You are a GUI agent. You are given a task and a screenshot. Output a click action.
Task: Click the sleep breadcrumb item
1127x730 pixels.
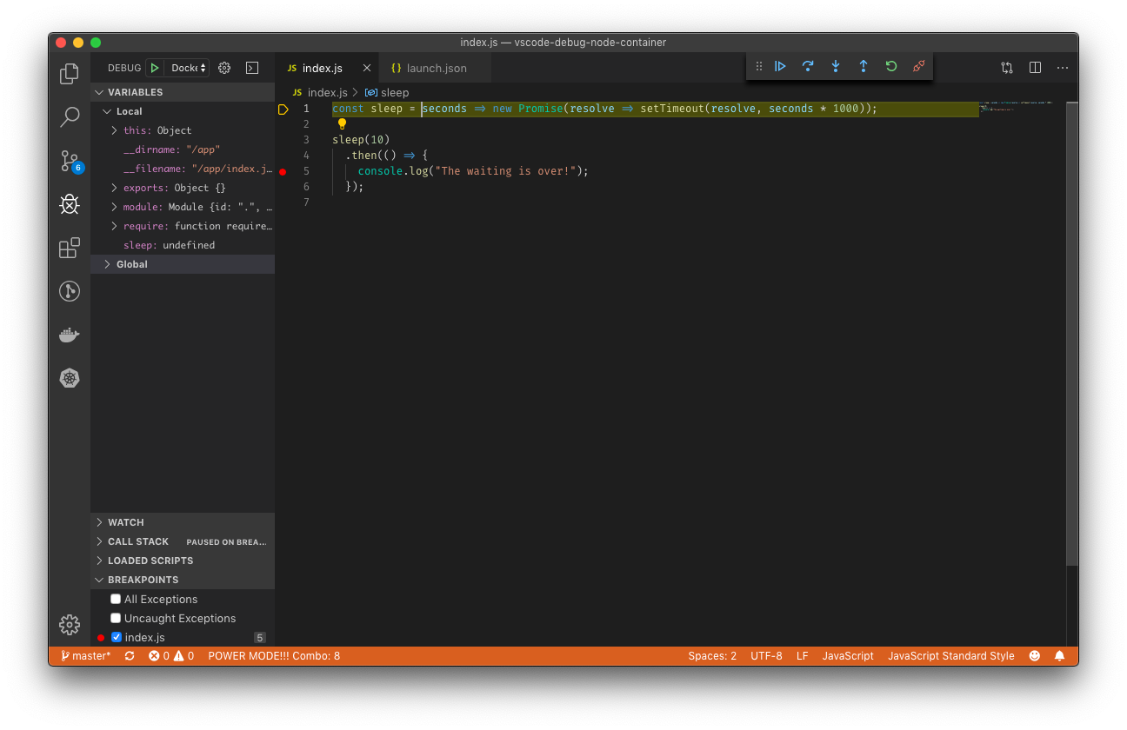pyautogui.click(x=387, y=92)
